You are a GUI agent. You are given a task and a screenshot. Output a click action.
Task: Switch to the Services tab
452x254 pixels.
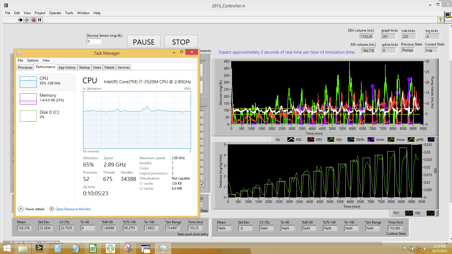click(124, 67)
